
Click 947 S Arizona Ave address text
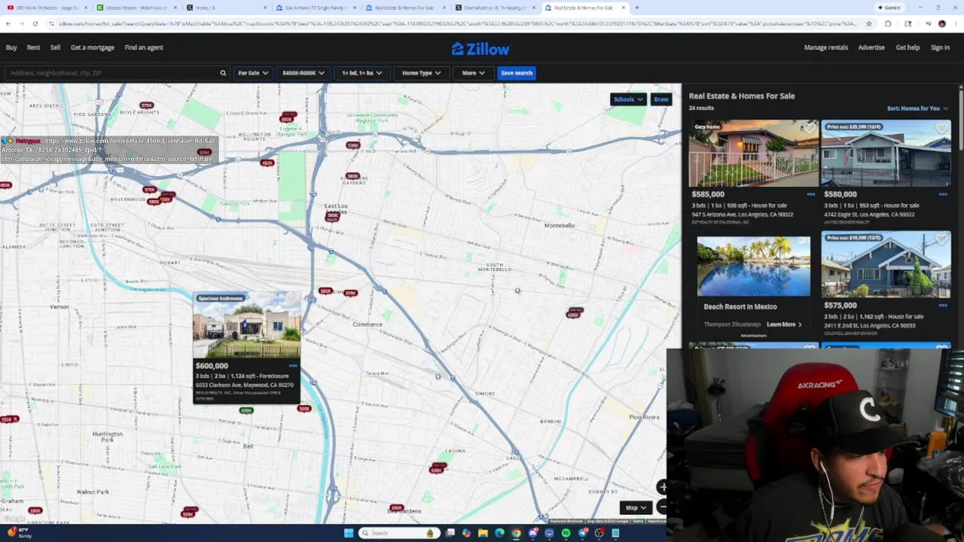tap(743, 215)
